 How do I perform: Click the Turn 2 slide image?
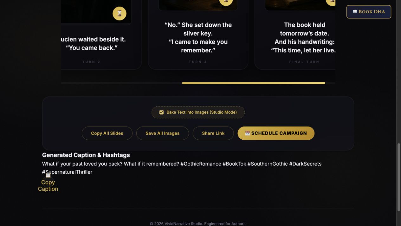(x=96, y=11)
